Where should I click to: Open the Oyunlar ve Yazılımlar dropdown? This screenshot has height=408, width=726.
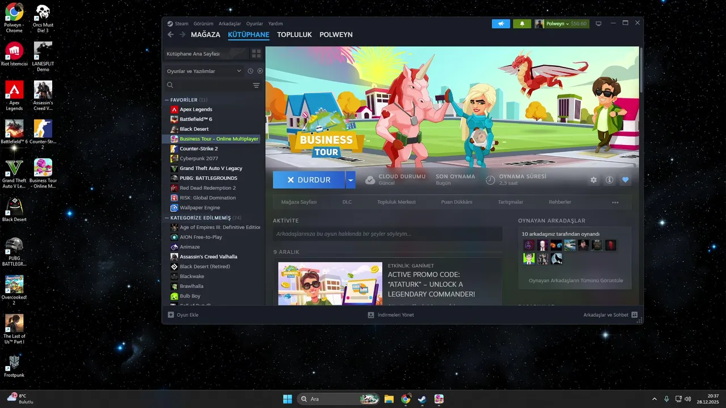[x=204, y=71]
